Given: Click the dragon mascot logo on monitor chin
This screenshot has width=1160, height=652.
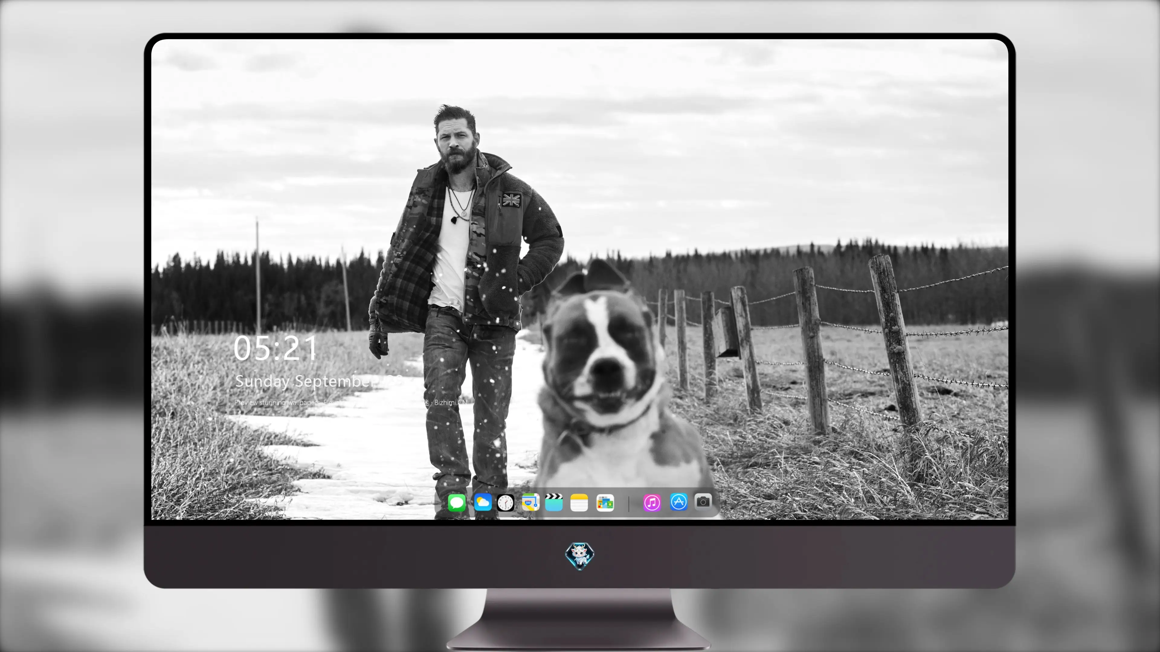Looking at the screenshot, I should click(x=580, y=556).
